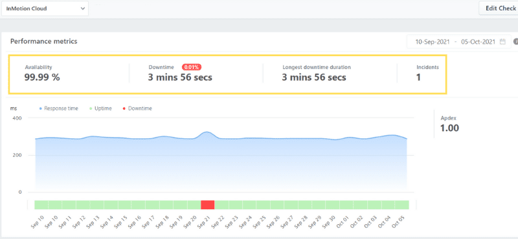Click the green uptime block above Sep 25
Viewport: 518px width, 239px height.
tap(263, 205)
